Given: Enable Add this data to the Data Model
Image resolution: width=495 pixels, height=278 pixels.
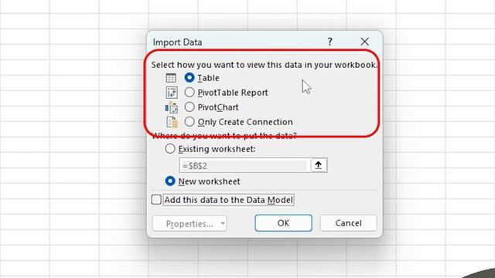Looking at the screenshot, I should tap(156, 200).
